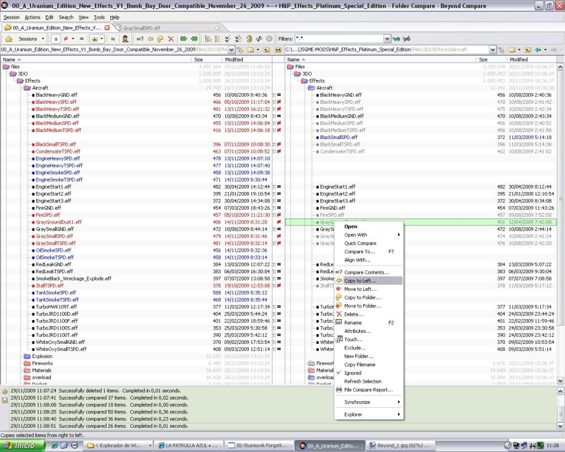The height and width of the screenshot is (452, 565).
Task: Sort right pane by Size column header
Action: [x=491, y=60]
